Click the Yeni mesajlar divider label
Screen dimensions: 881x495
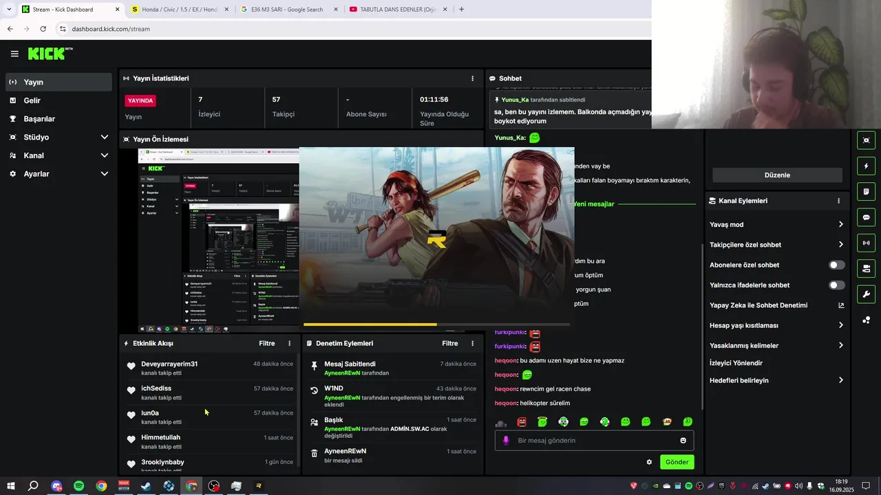coord(593,204)
